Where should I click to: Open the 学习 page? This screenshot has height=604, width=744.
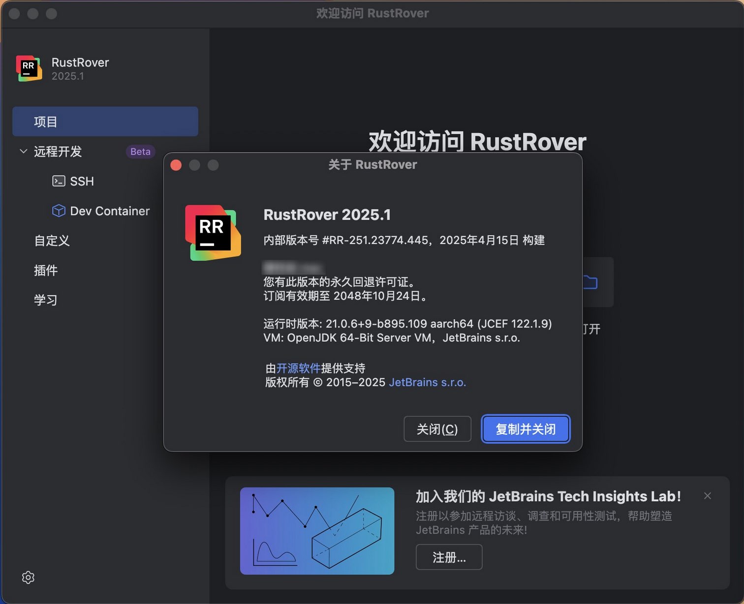tap(46, 300)
